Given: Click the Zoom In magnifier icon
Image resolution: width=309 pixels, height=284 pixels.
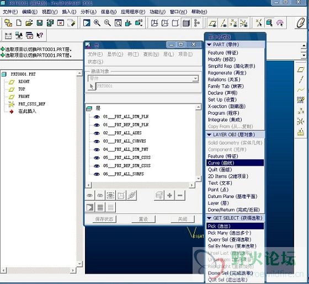Looking at the screenshot, I should (x=97, y=23).
